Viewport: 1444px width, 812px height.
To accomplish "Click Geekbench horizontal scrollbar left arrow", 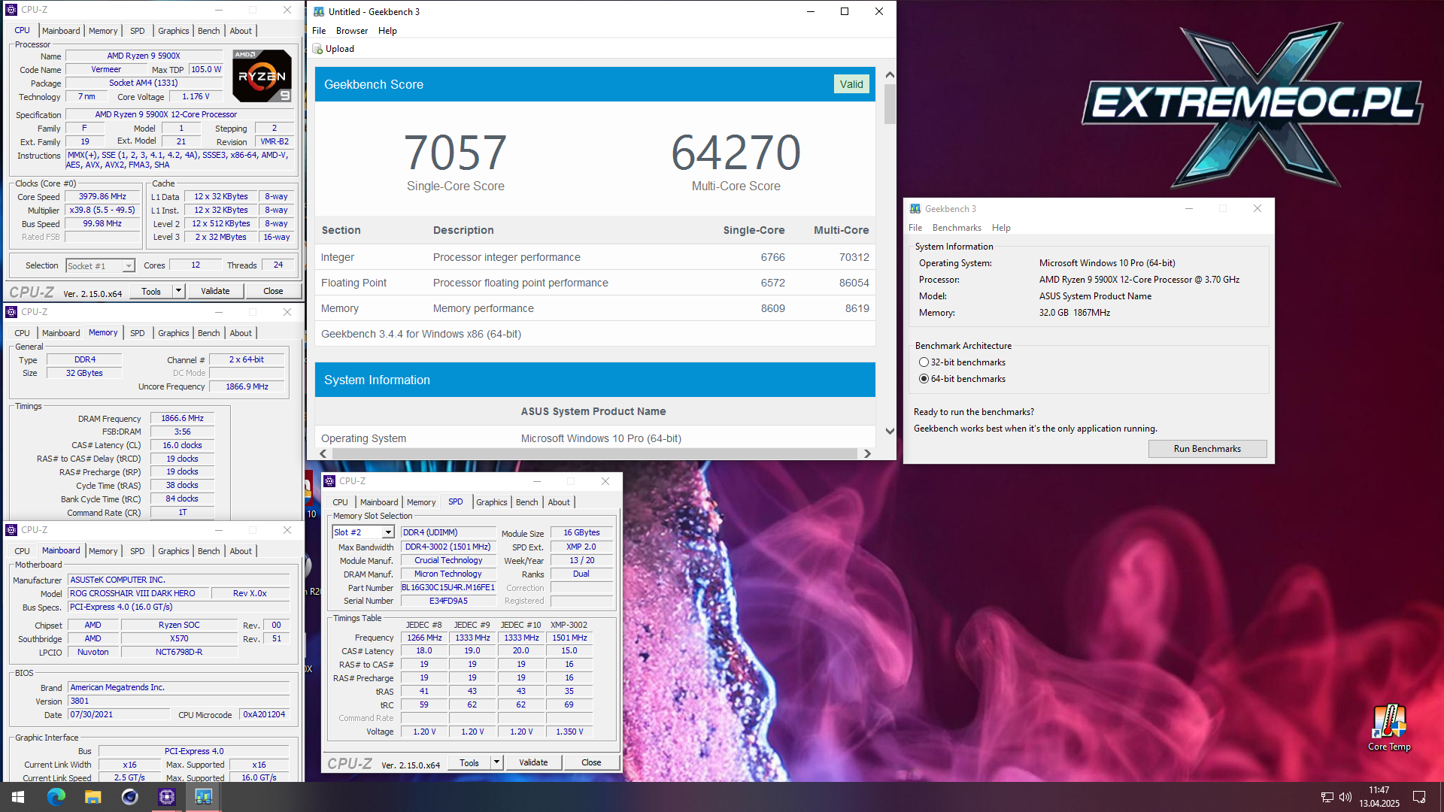I will point(323,453).
